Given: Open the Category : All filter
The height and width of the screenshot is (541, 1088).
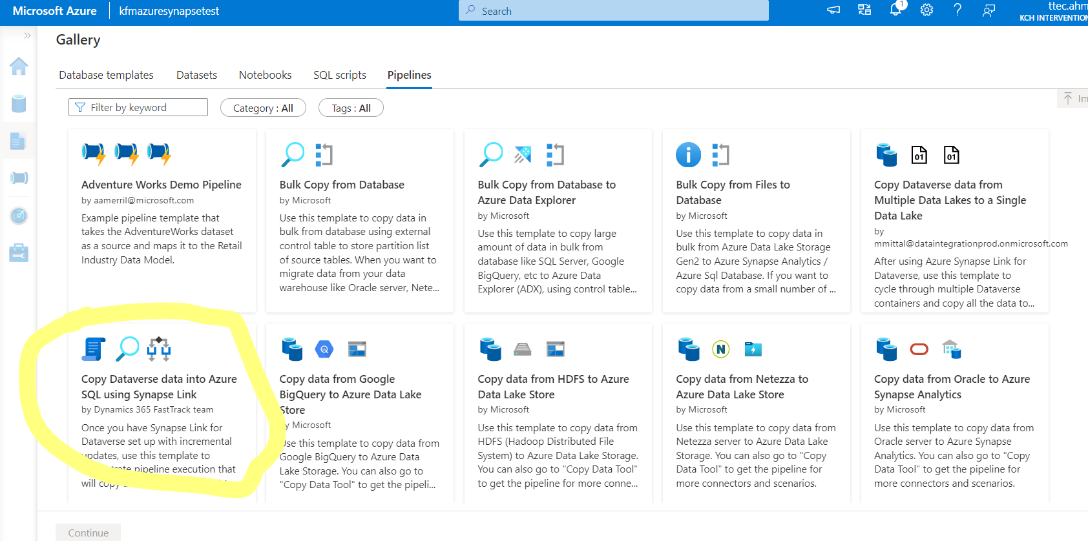Looking at the screenshot, I should tap(263, 108).
